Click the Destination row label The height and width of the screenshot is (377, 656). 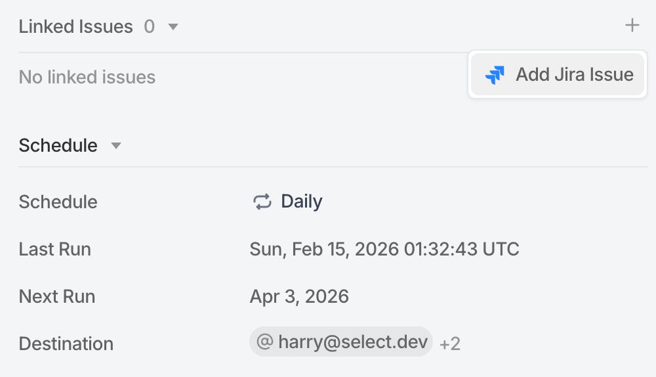(66, 344)
